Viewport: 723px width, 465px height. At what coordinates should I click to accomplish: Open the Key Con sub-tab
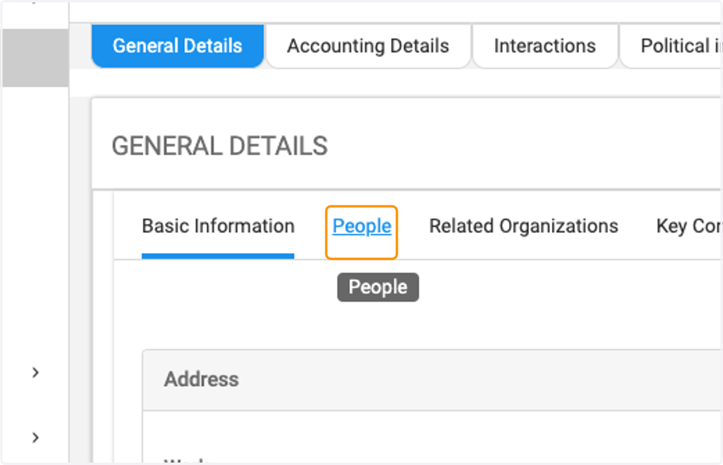coord(689,226)
